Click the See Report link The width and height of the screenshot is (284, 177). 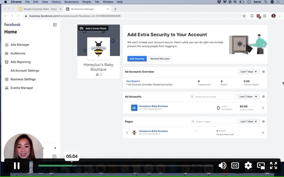[133, 81]
